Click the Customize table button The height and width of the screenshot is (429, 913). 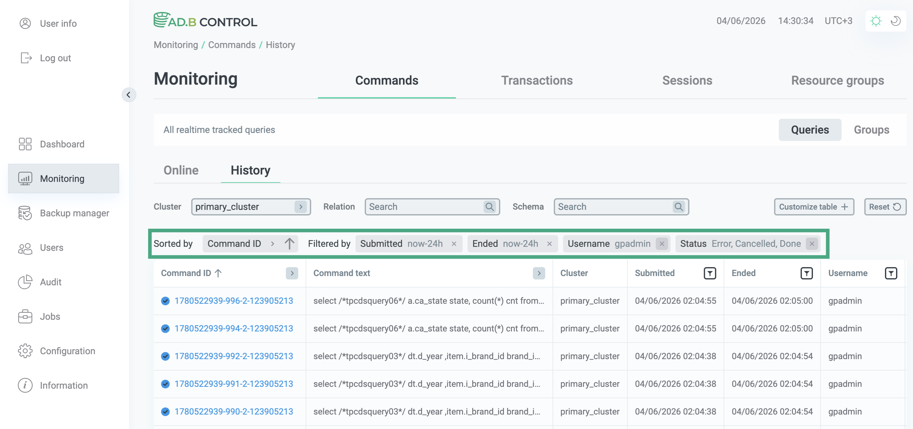814,206
